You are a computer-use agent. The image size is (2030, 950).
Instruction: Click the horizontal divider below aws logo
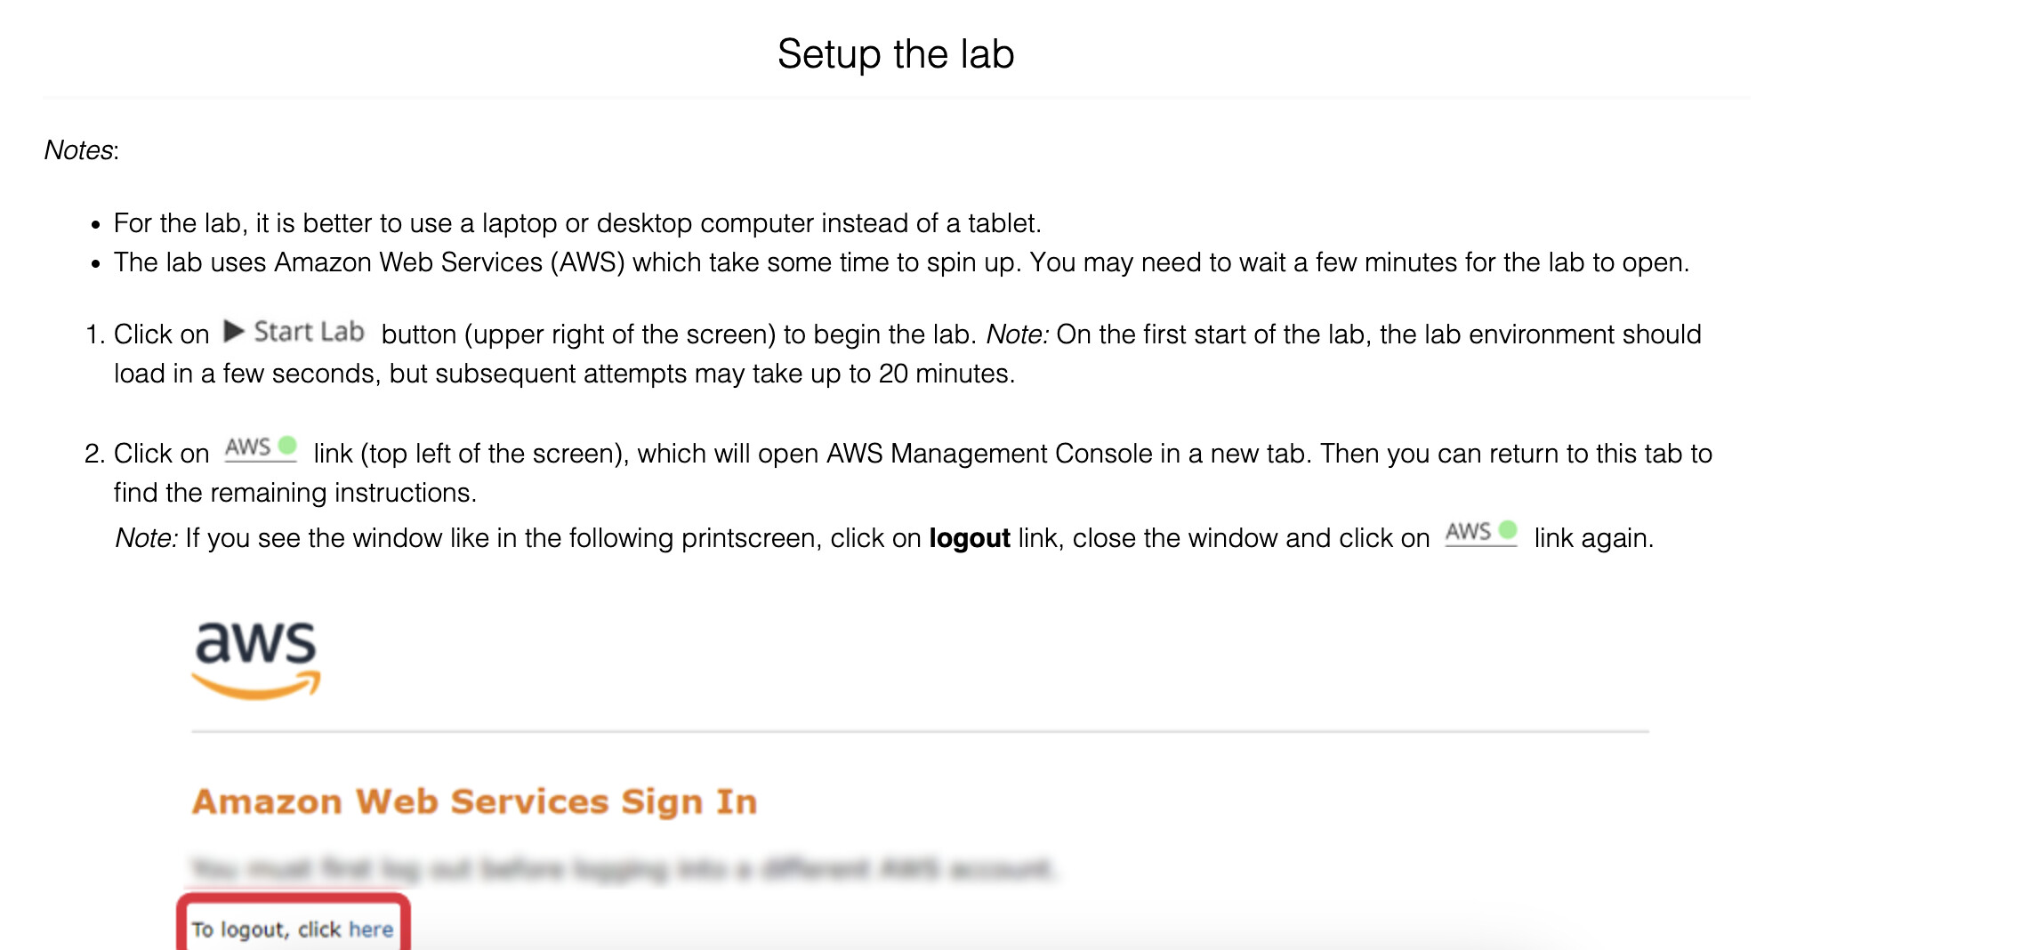pos(920,732)
